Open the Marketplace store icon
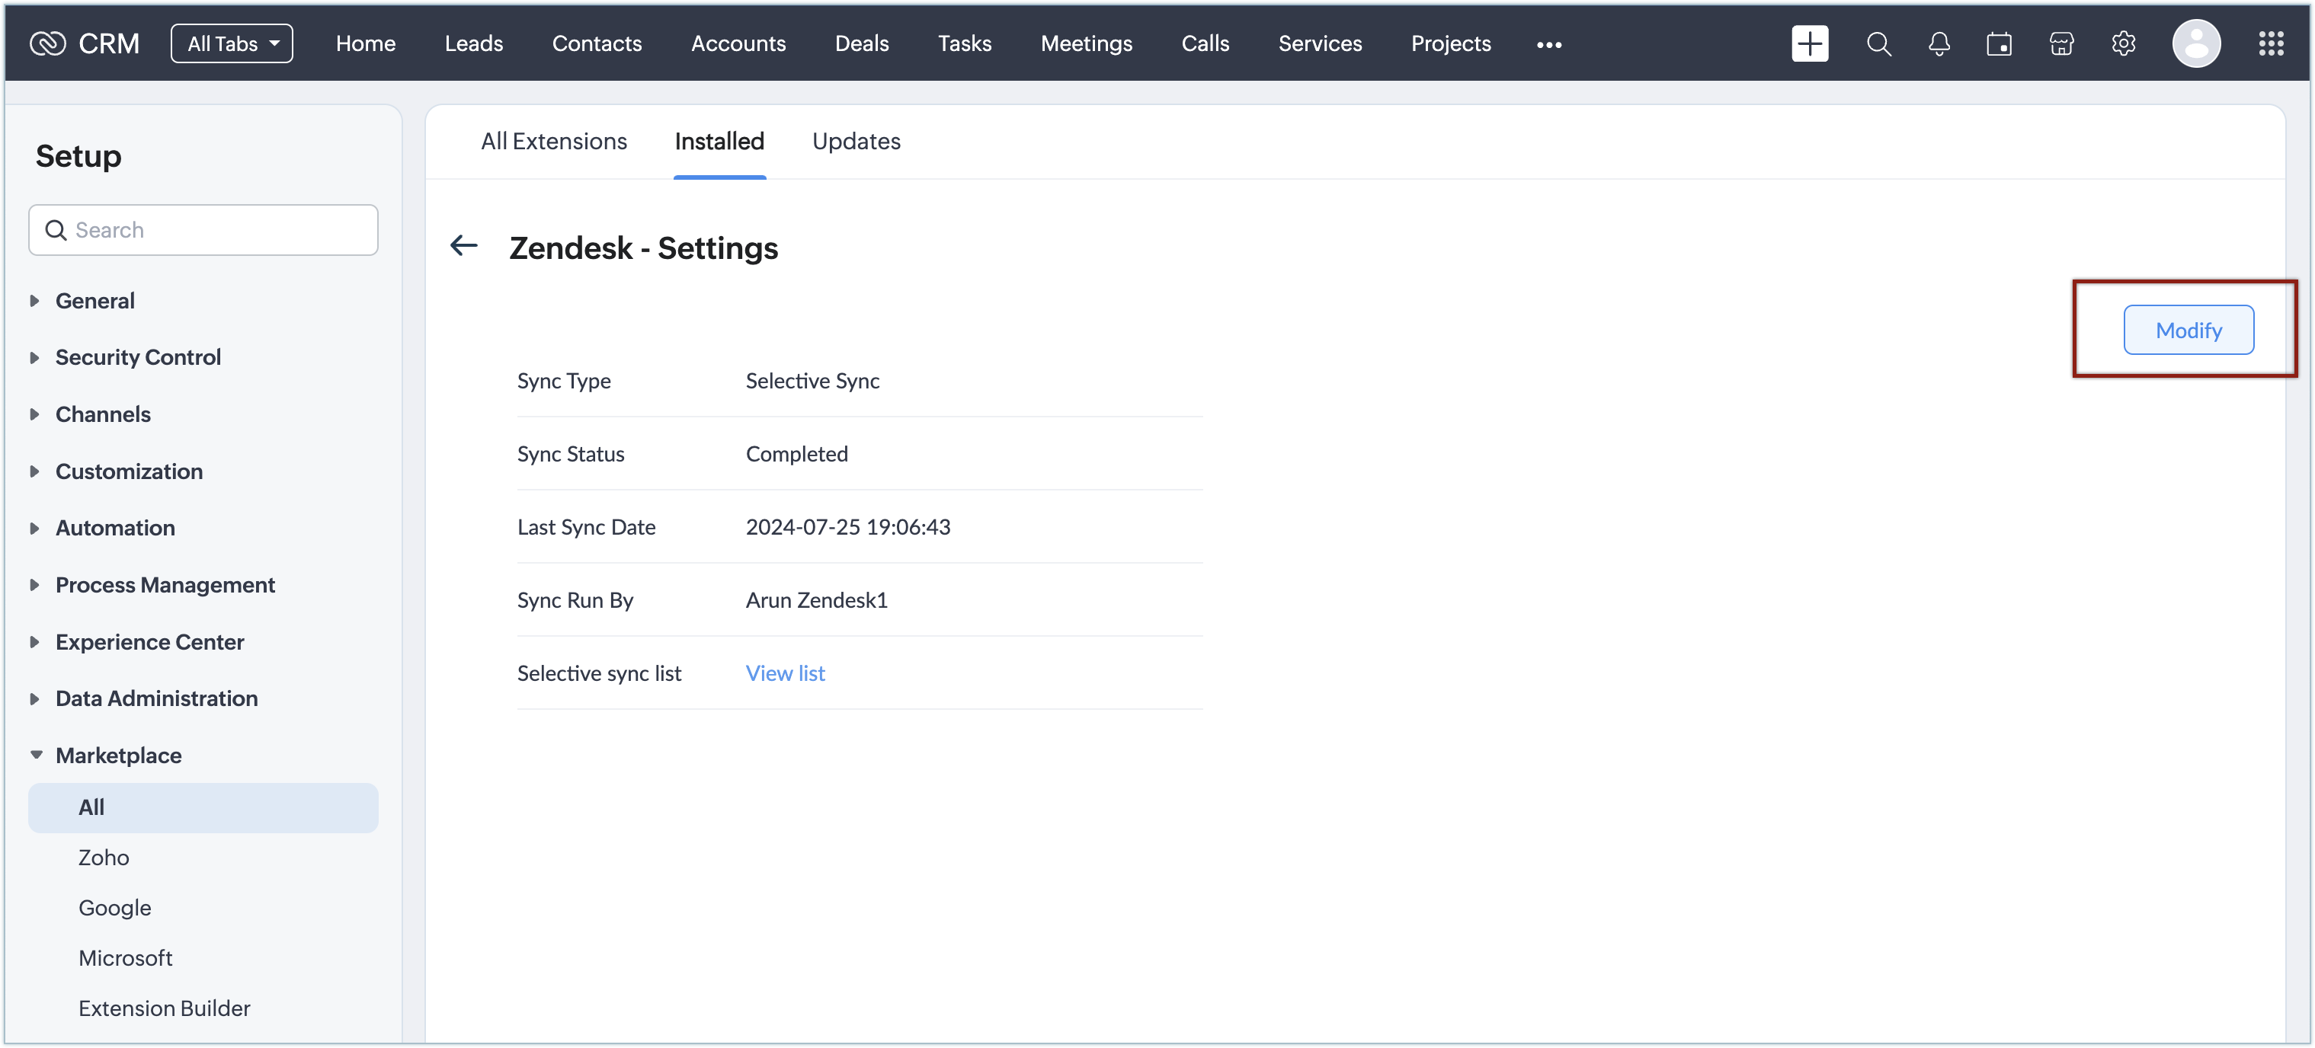Screen dimensions: 2315x1048 [x=2060, y=43]
